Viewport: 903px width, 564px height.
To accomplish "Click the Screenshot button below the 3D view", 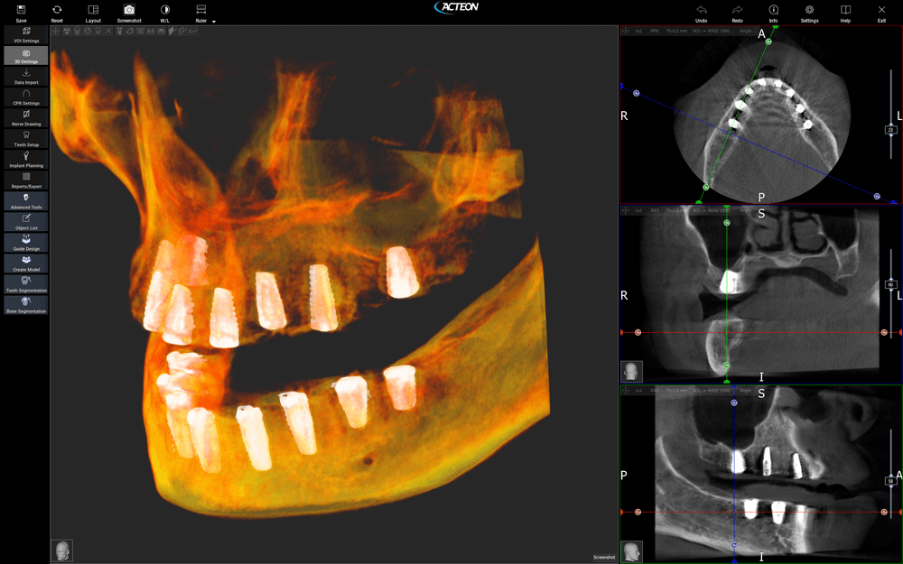I will pos(604,557).
